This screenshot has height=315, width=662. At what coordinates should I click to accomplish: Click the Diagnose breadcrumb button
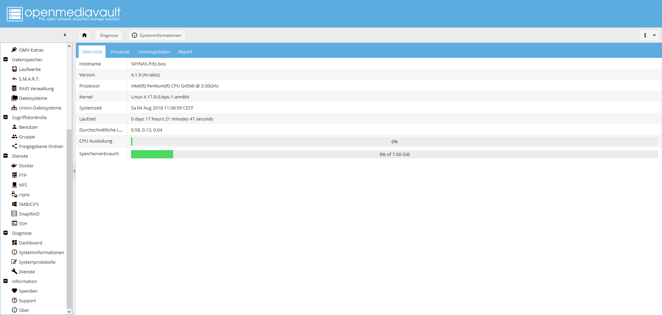(x=109, y=35)
